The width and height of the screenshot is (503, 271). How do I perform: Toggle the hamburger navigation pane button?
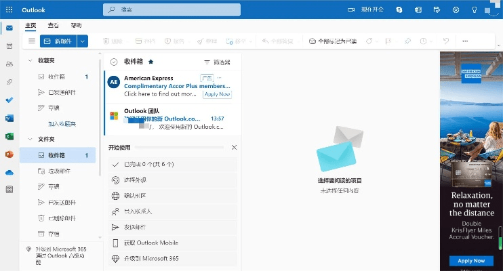(31, 41)
